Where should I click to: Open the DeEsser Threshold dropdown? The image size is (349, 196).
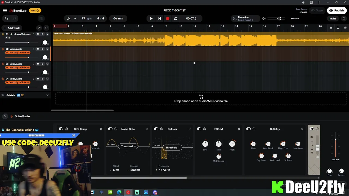click(173, 148)
